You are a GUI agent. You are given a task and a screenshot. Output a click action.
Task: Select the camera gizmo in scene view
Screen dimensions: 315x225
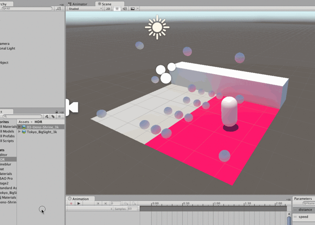coord(72,107)
